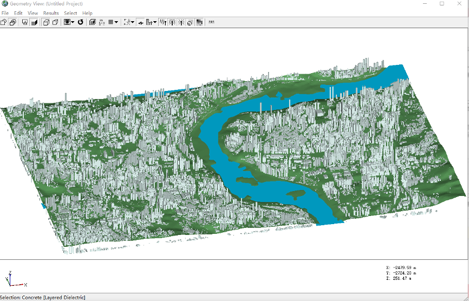
Task: Select the shaded solid cube display icon
Action: pyautogui.click(x=34, y=22)
